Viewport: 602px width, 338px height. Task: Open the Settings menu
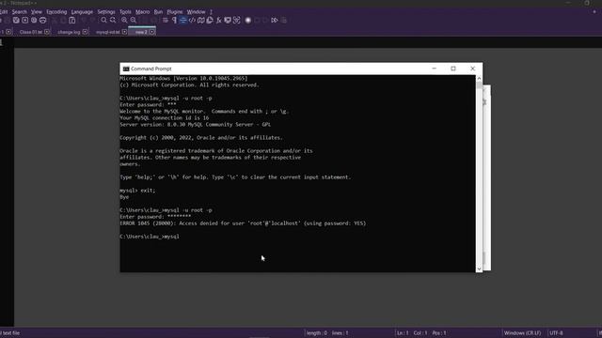[x=106, y=12]
